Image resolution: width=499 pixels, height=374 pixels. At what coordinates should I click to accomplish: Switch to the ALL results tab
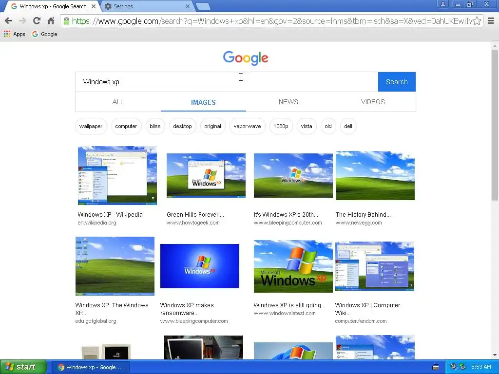[118, 102]
